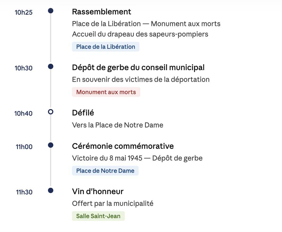Click the 10h25 time label

pyautogui.click(x=23, y=13)
